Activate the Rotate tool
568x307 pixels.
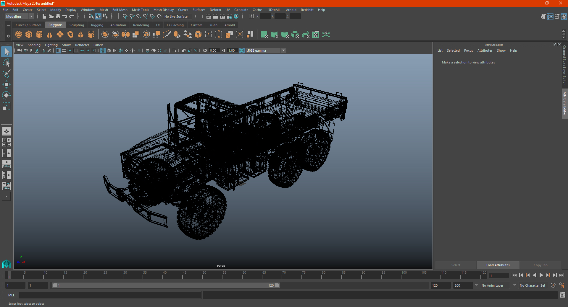(7, 95)
